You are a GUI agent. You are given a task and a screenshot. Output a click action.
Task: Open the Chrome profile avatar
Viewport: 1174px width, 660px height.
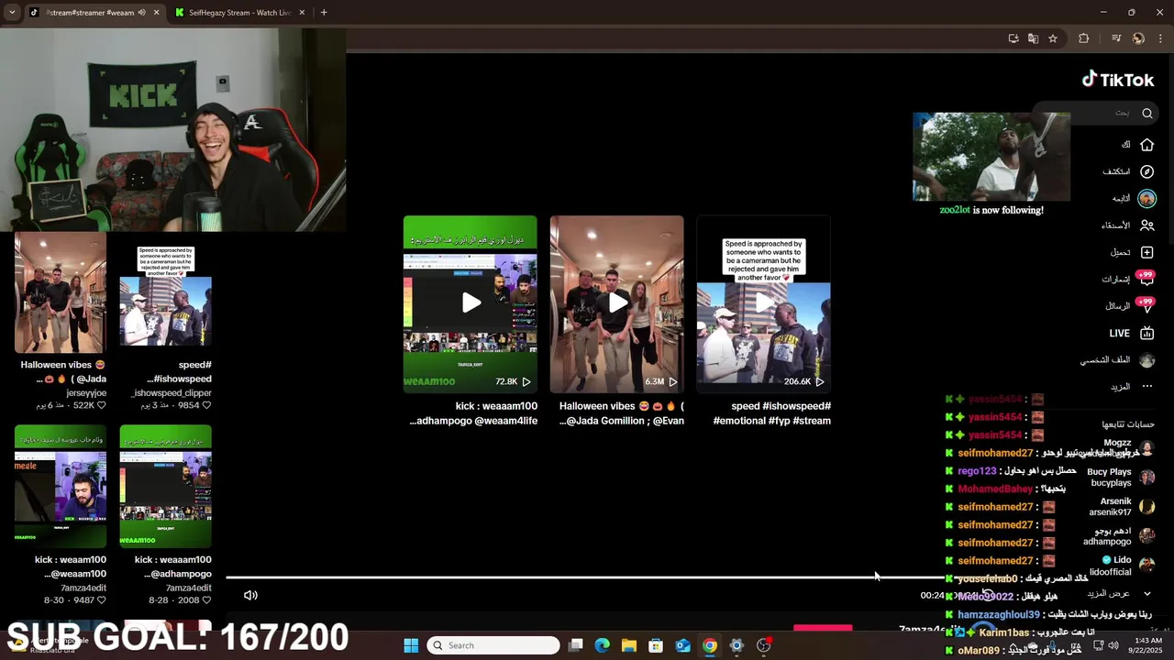(x=1138, y=38)
